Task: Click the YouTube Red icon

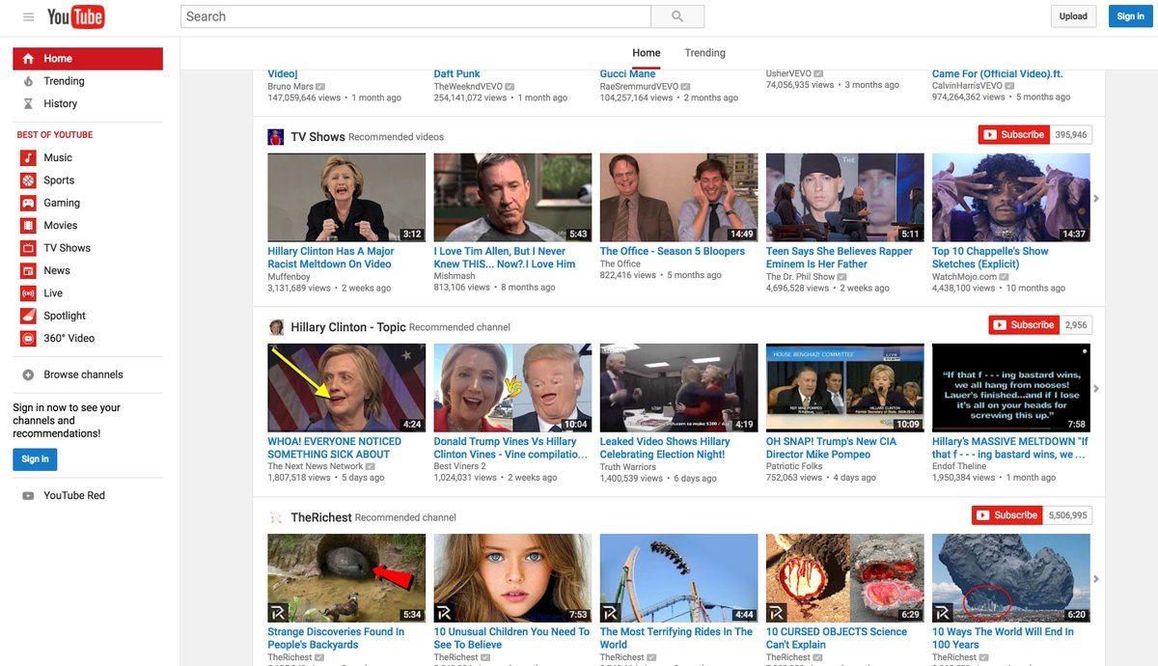Action: coord(28,495)
